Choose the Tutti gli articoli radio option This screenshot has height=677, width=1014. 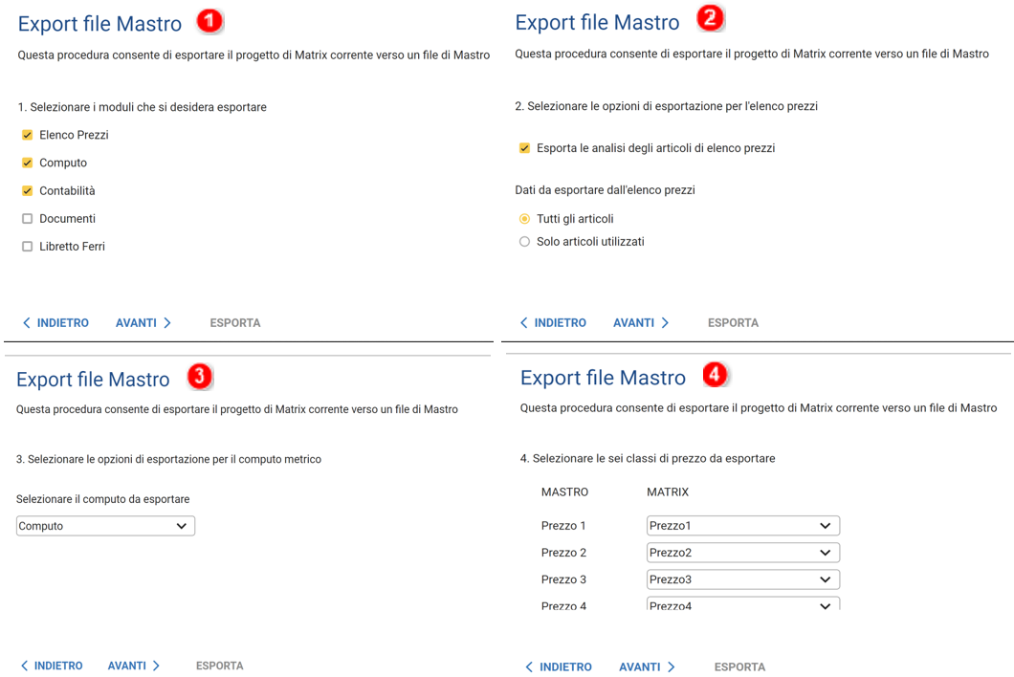tap(524, 219)
